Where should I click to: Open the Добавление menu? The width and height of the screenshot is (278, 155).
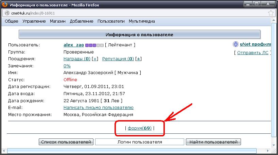[x=82, y=21]
